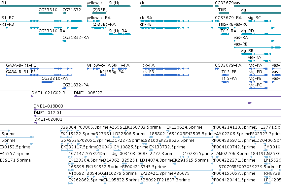Select EST EK133732.5prime
Viewport: 281px width, 185px height.
tap(167, 147)
